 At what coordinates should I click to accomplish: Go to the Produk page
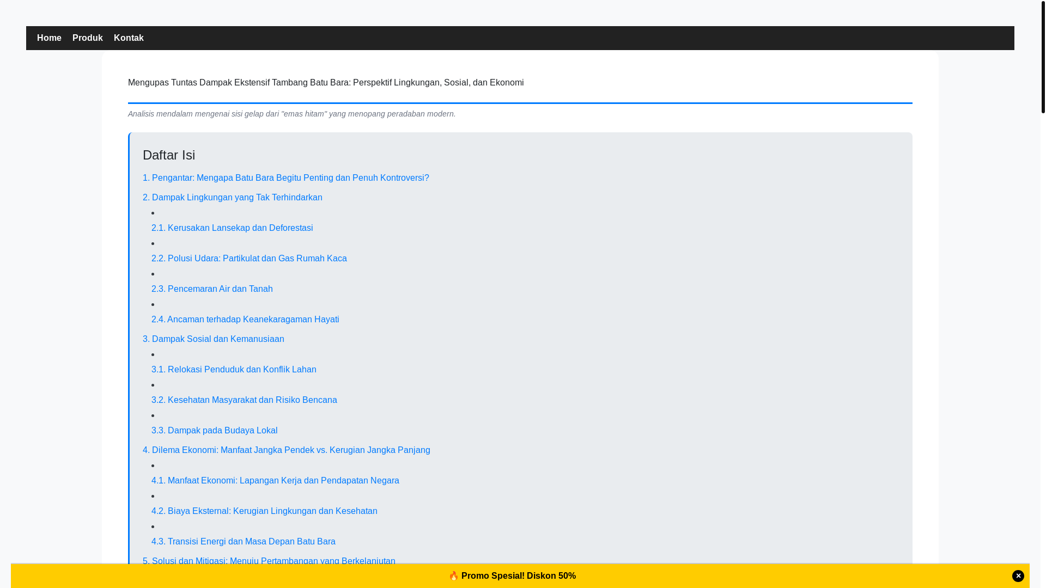[88, 38]
